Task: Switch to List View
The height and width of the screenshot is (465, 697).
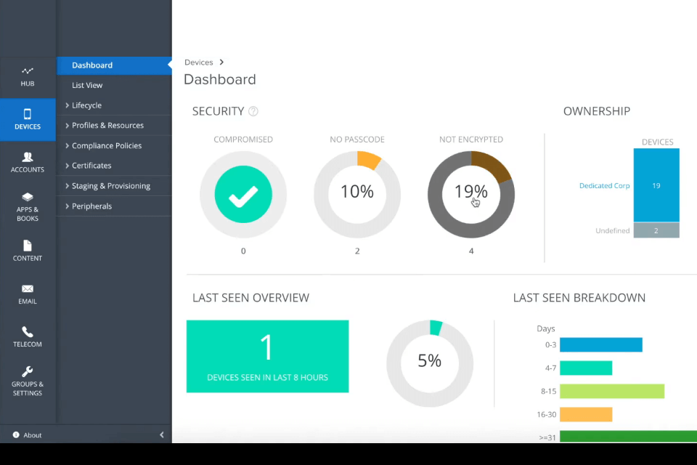Action: tap(87, 85)
